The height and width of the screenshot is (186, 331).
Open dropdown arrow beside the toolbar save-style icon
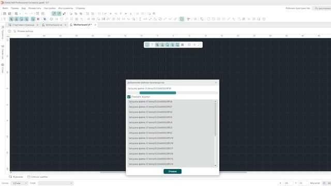click(20, 14)
